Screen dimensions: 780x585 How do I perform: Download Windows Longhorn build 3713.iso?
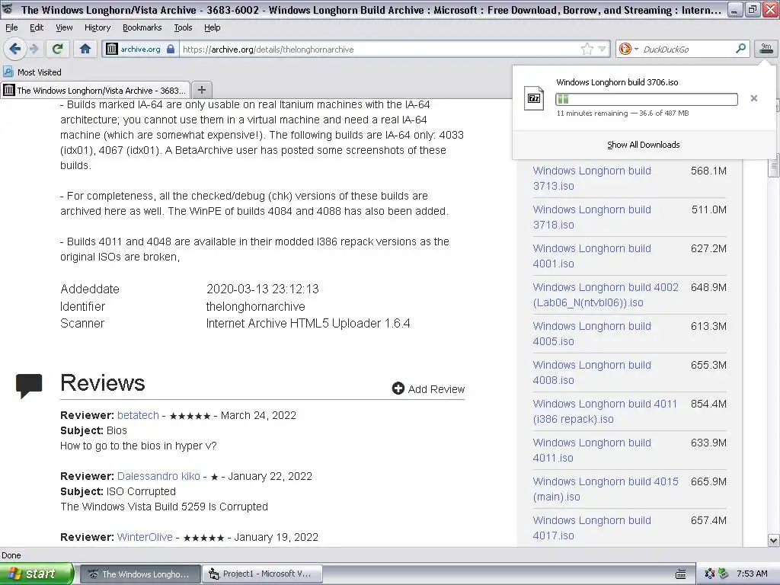pos(592,178)
